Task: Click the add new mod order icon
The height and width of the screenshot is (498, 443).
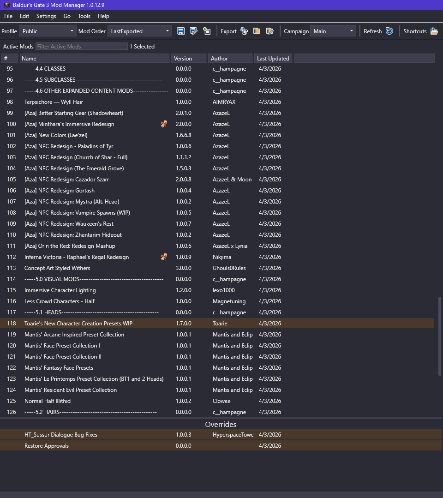Action: click(x=207, y=31)
